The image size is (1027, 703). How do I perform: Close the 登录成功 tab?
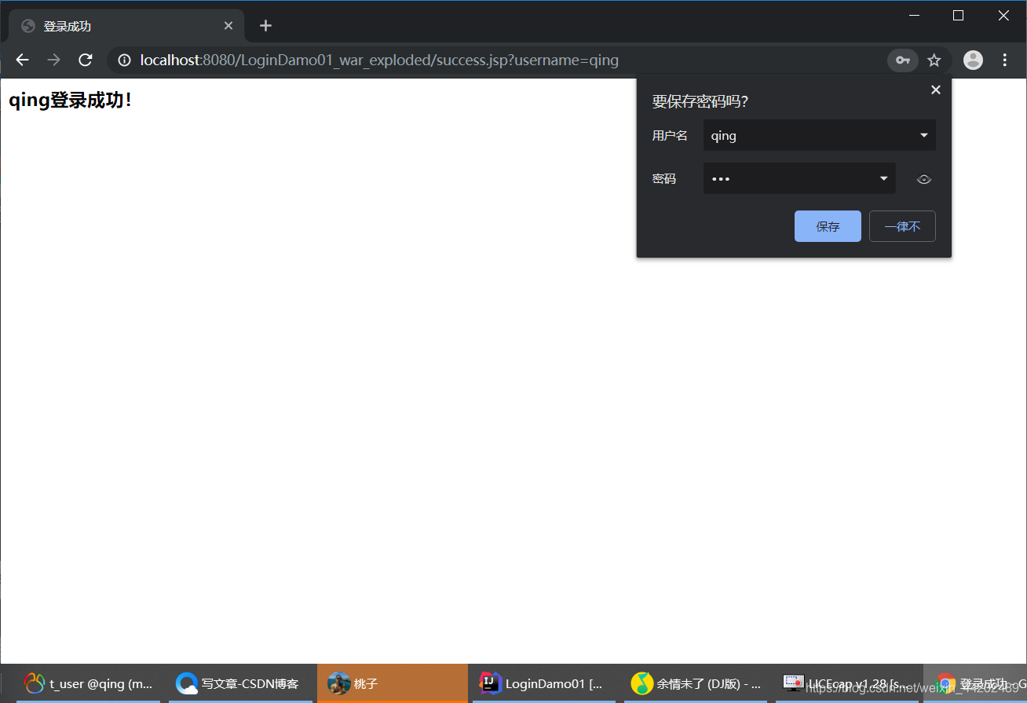coord(228,26)
